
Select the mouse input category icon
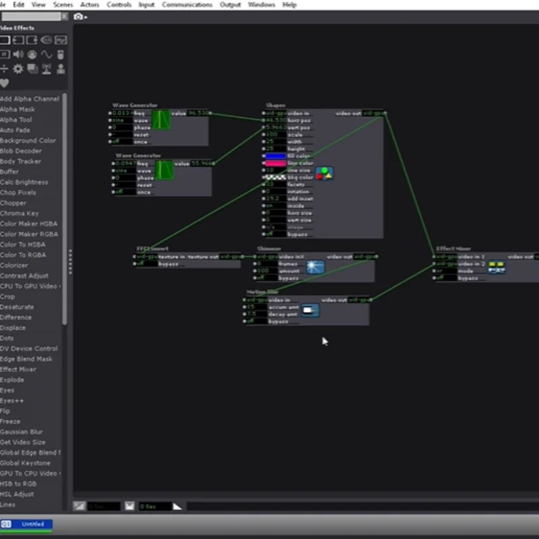[61, 55]
